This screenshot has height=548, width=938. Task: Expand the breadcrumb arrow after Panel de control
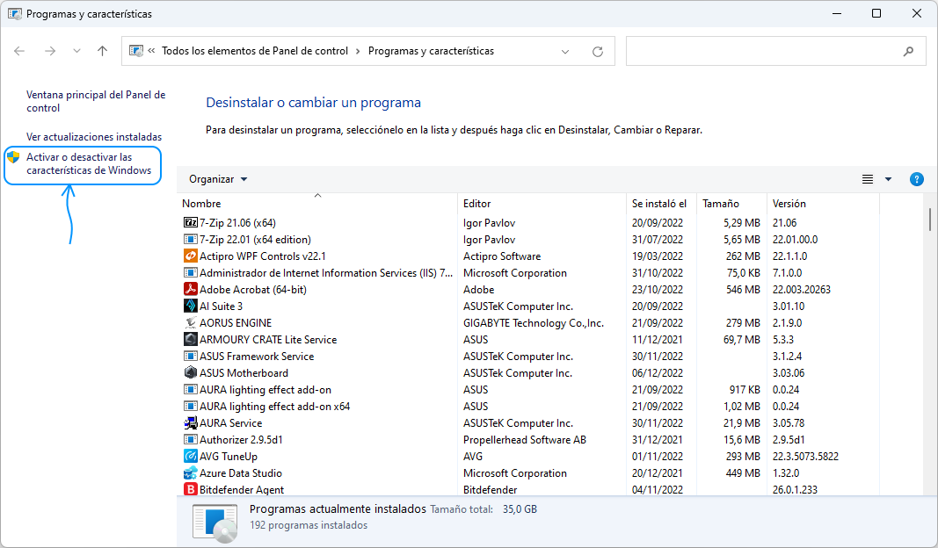pos(358,52)
